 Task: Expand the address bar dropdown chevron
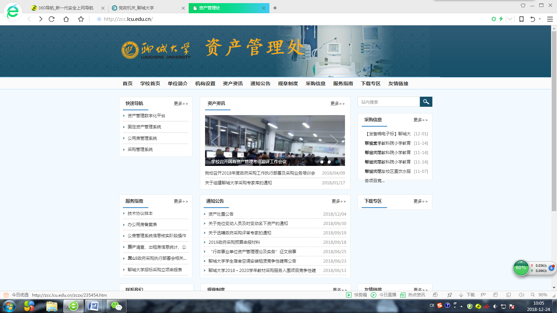510,19
